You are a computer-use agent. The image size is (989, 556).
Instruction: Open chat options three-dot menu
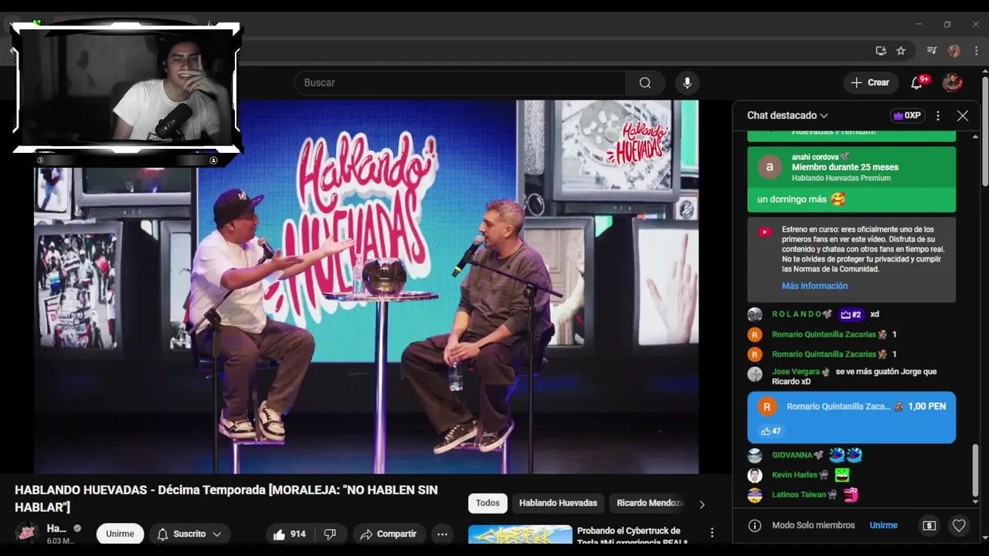[938, 116]
